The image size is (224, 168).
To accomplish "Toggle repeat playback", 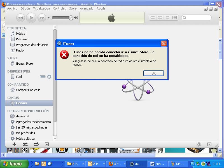I will tap(36, 144).
